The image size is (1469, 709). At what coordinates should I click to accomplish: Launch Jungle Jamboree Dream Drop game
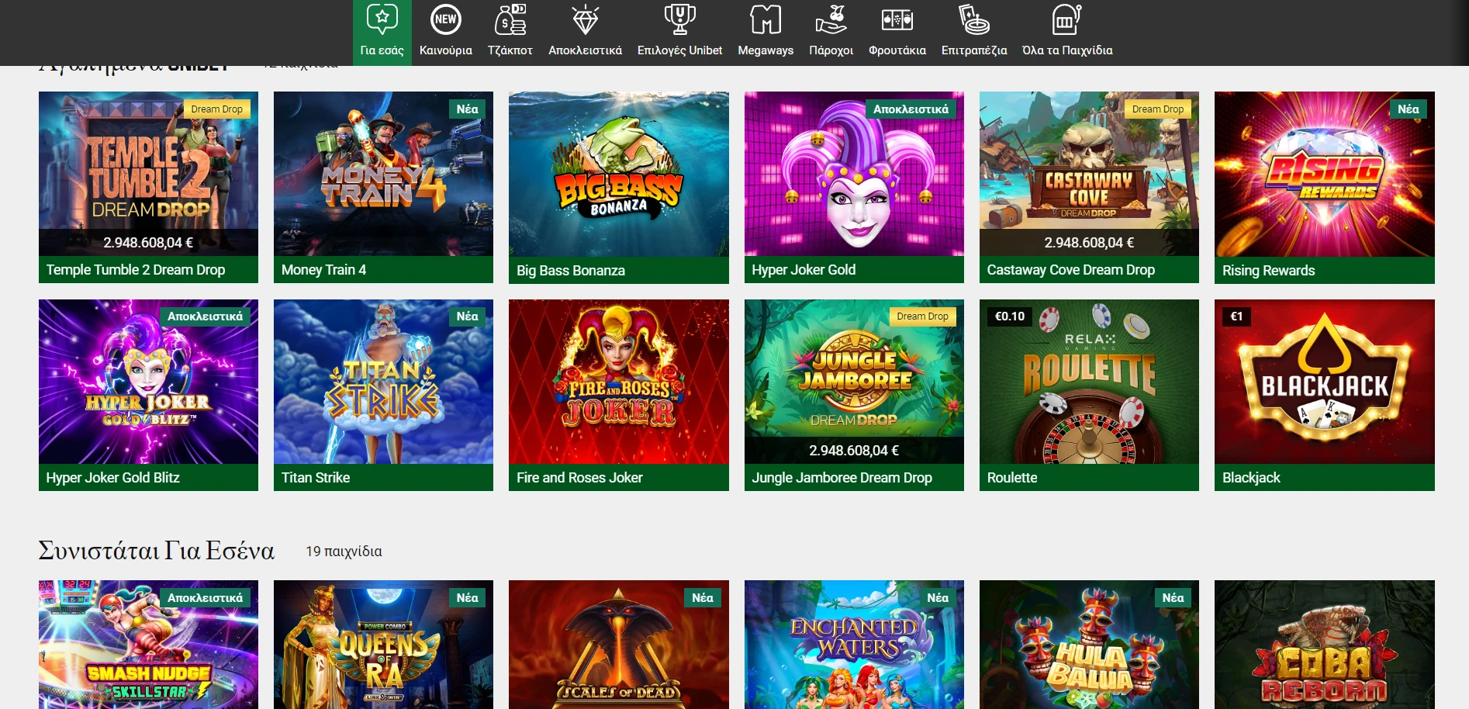pos(854,395)
